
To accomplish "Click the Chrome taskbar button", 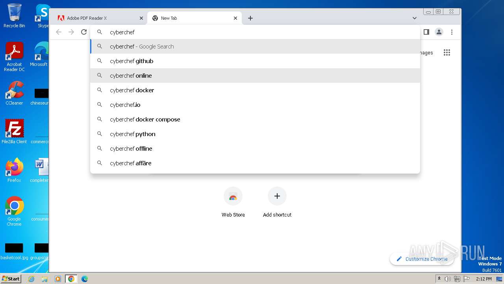I will tap(71, 279).
